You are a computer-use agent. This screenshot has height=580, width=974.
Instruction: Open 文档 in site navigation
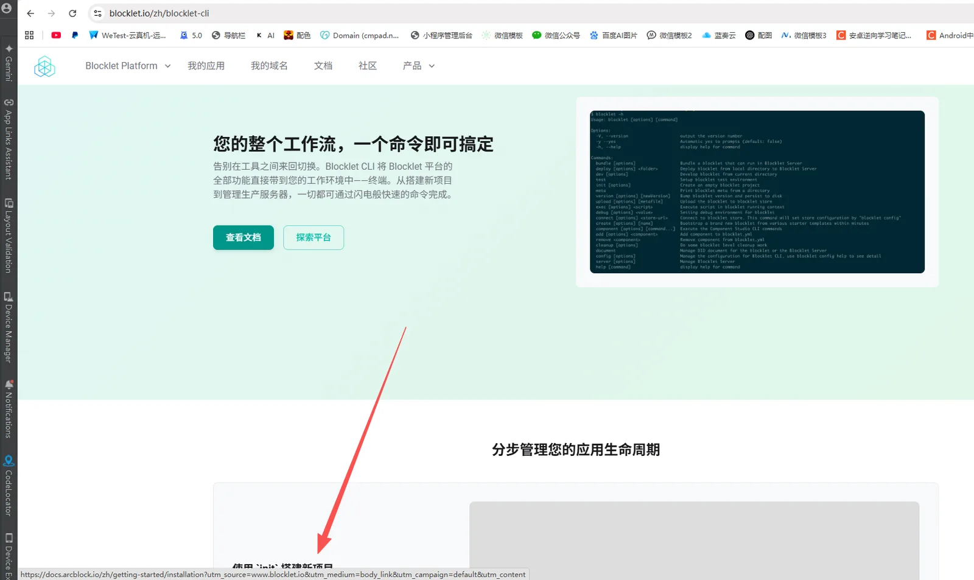[x=323, y=66]
